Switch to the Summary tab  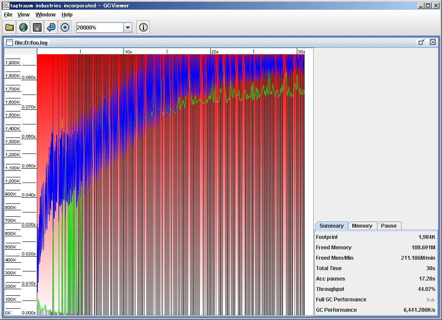click(331, 226)
